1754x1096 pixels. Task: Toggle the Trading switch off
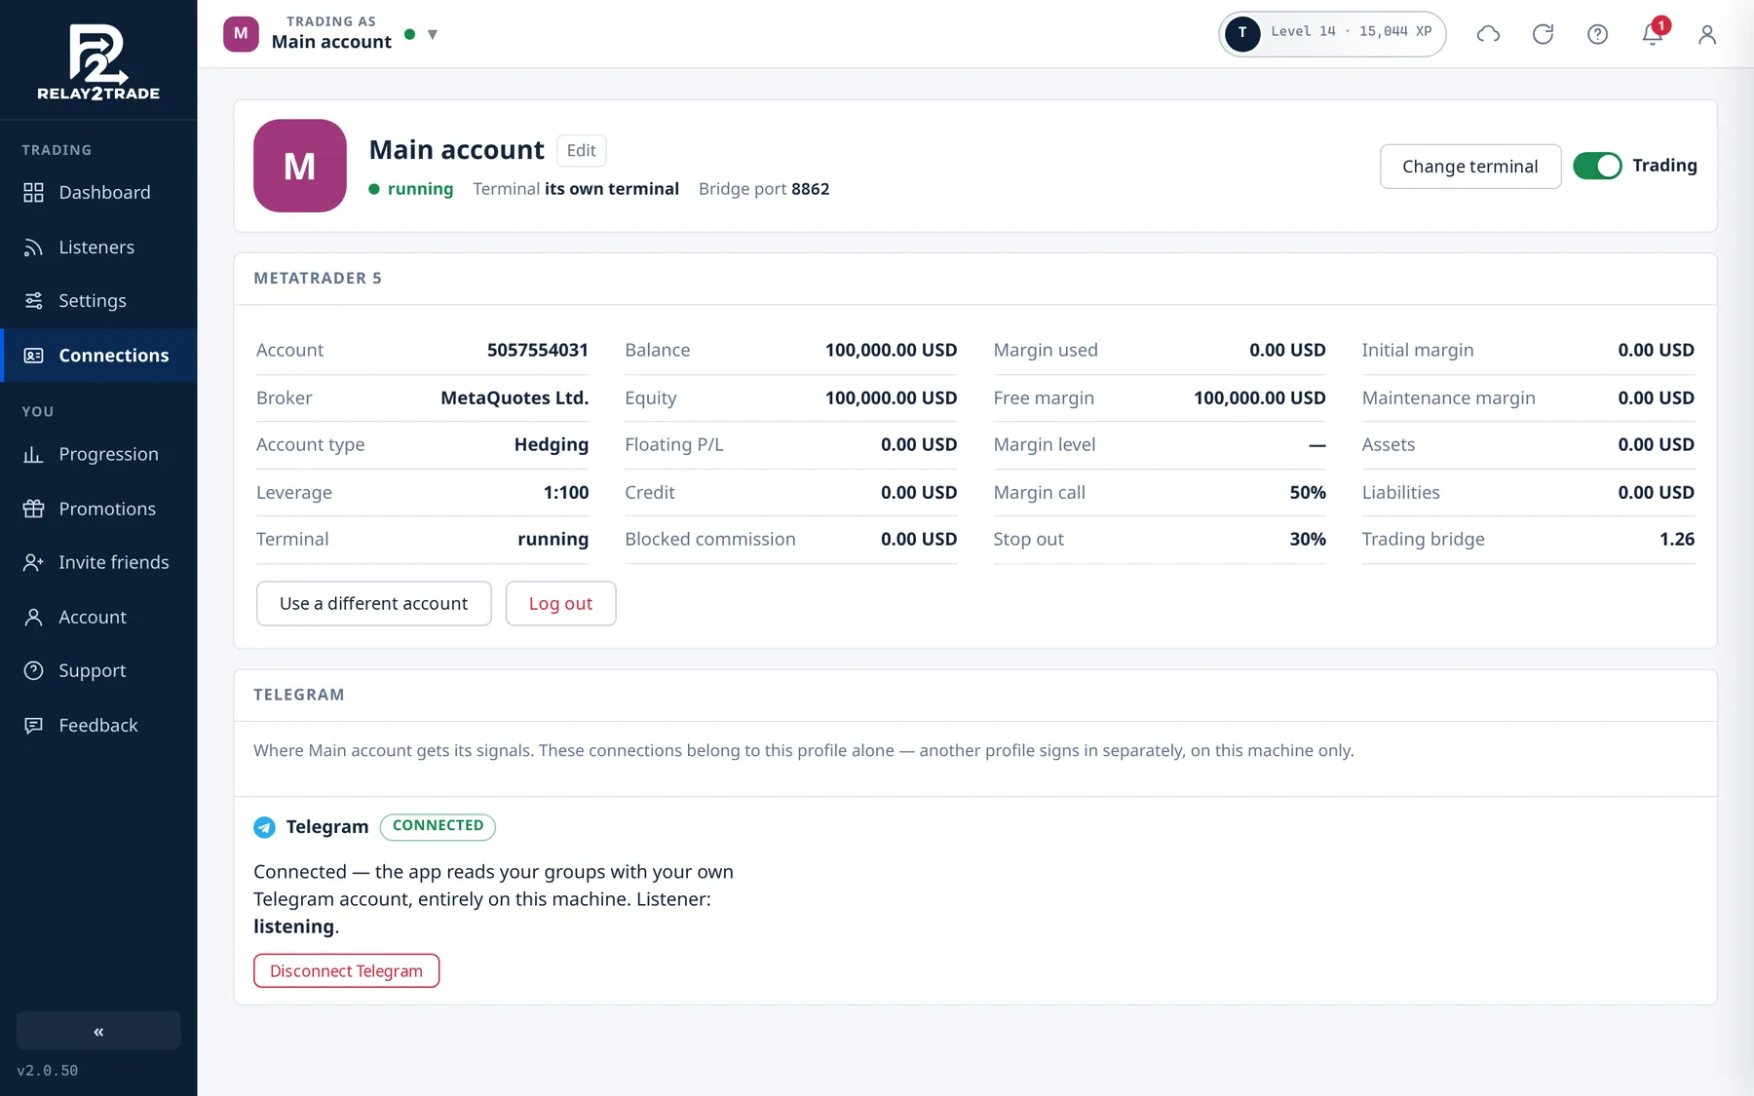[1597, 166]
